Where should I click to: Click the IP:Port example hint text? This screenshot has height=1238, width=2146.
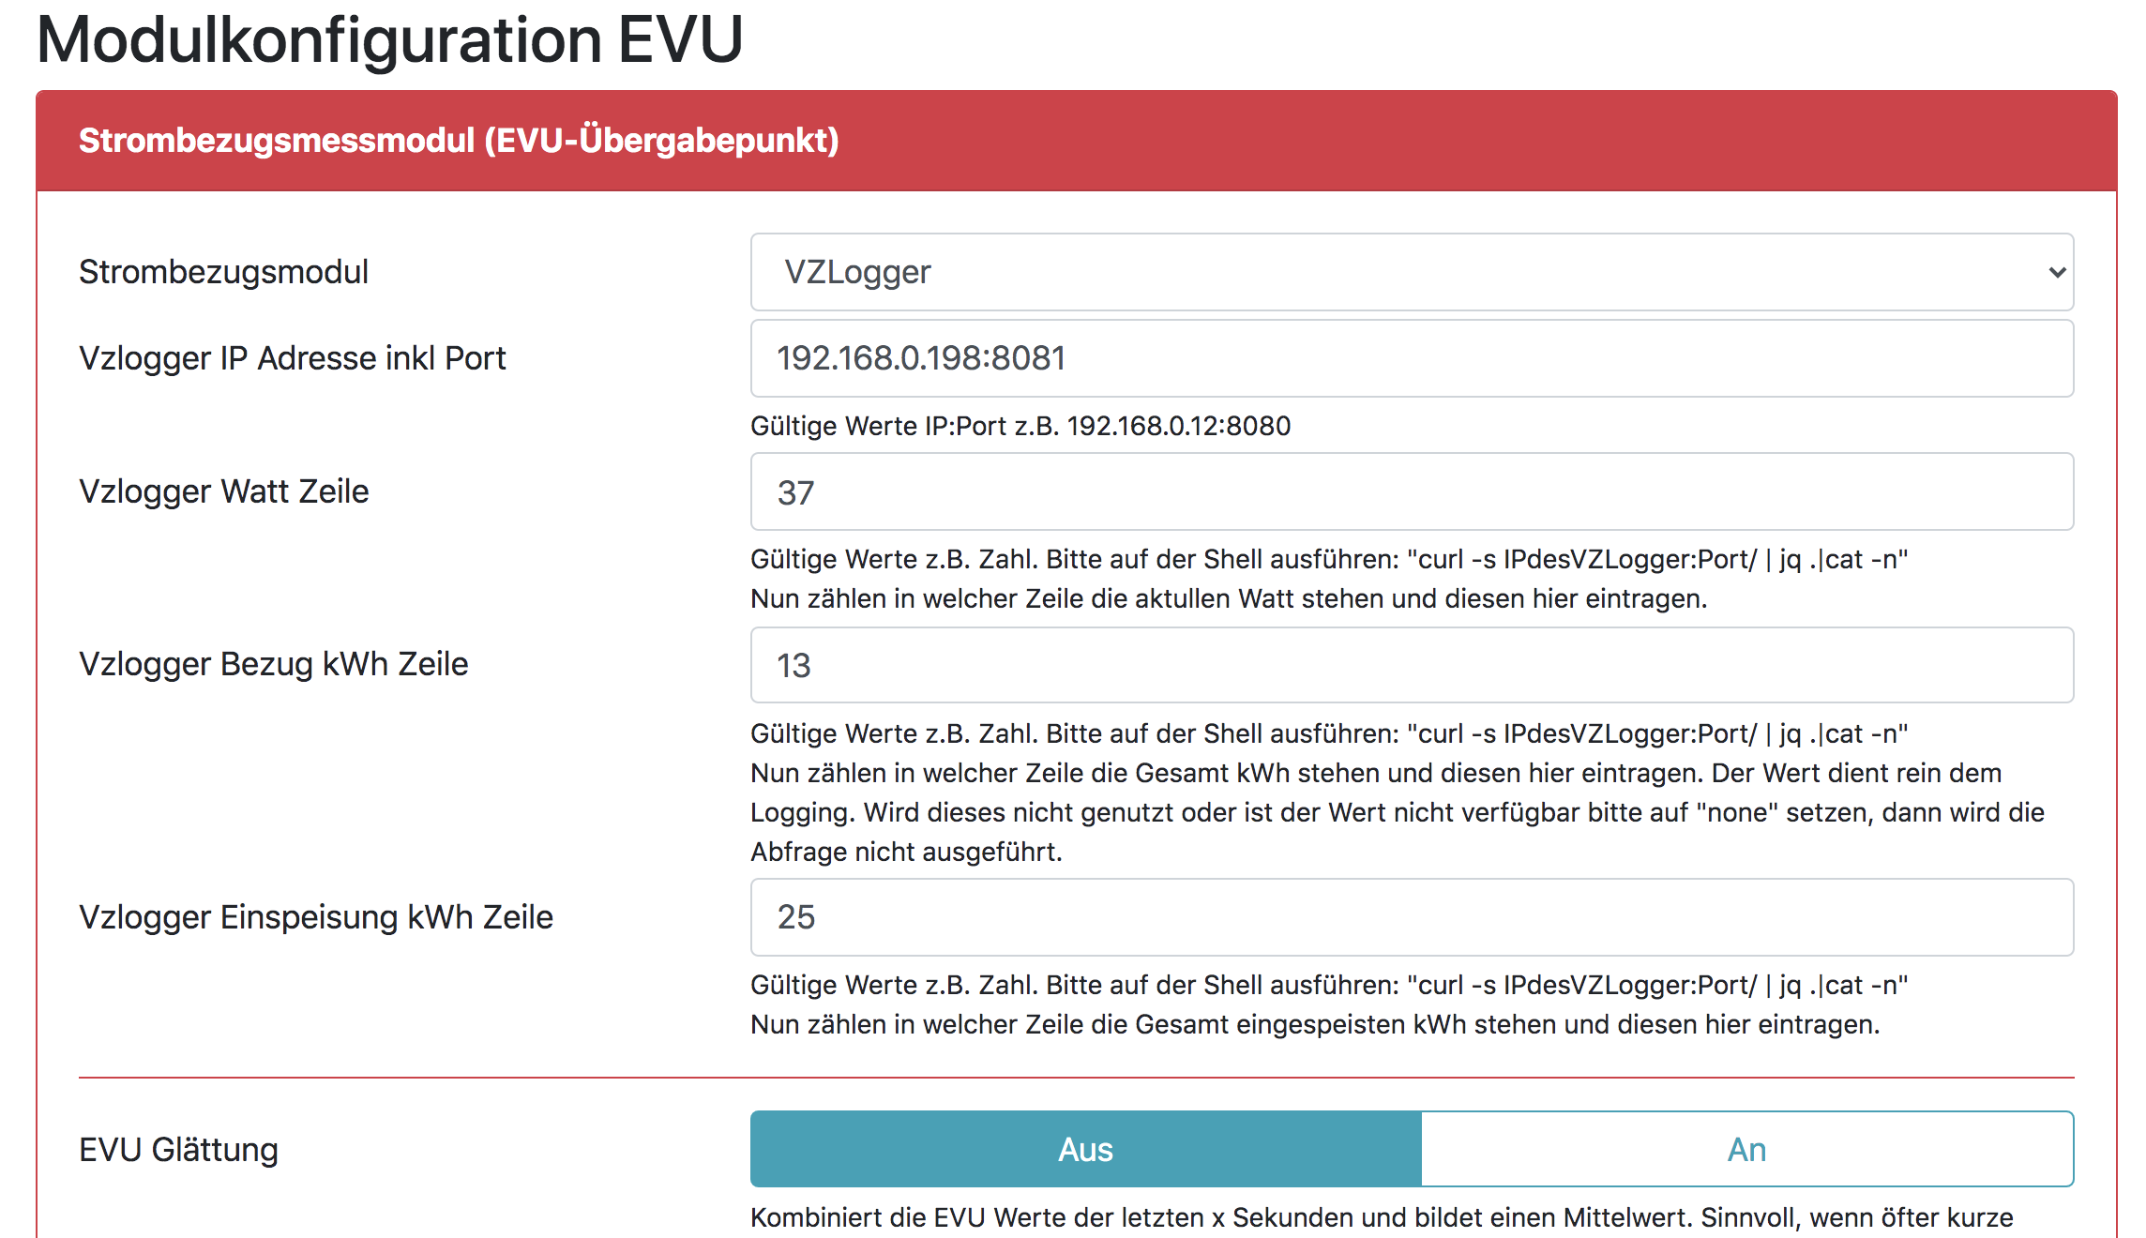pyautogui.click(x=1020, y=426)
